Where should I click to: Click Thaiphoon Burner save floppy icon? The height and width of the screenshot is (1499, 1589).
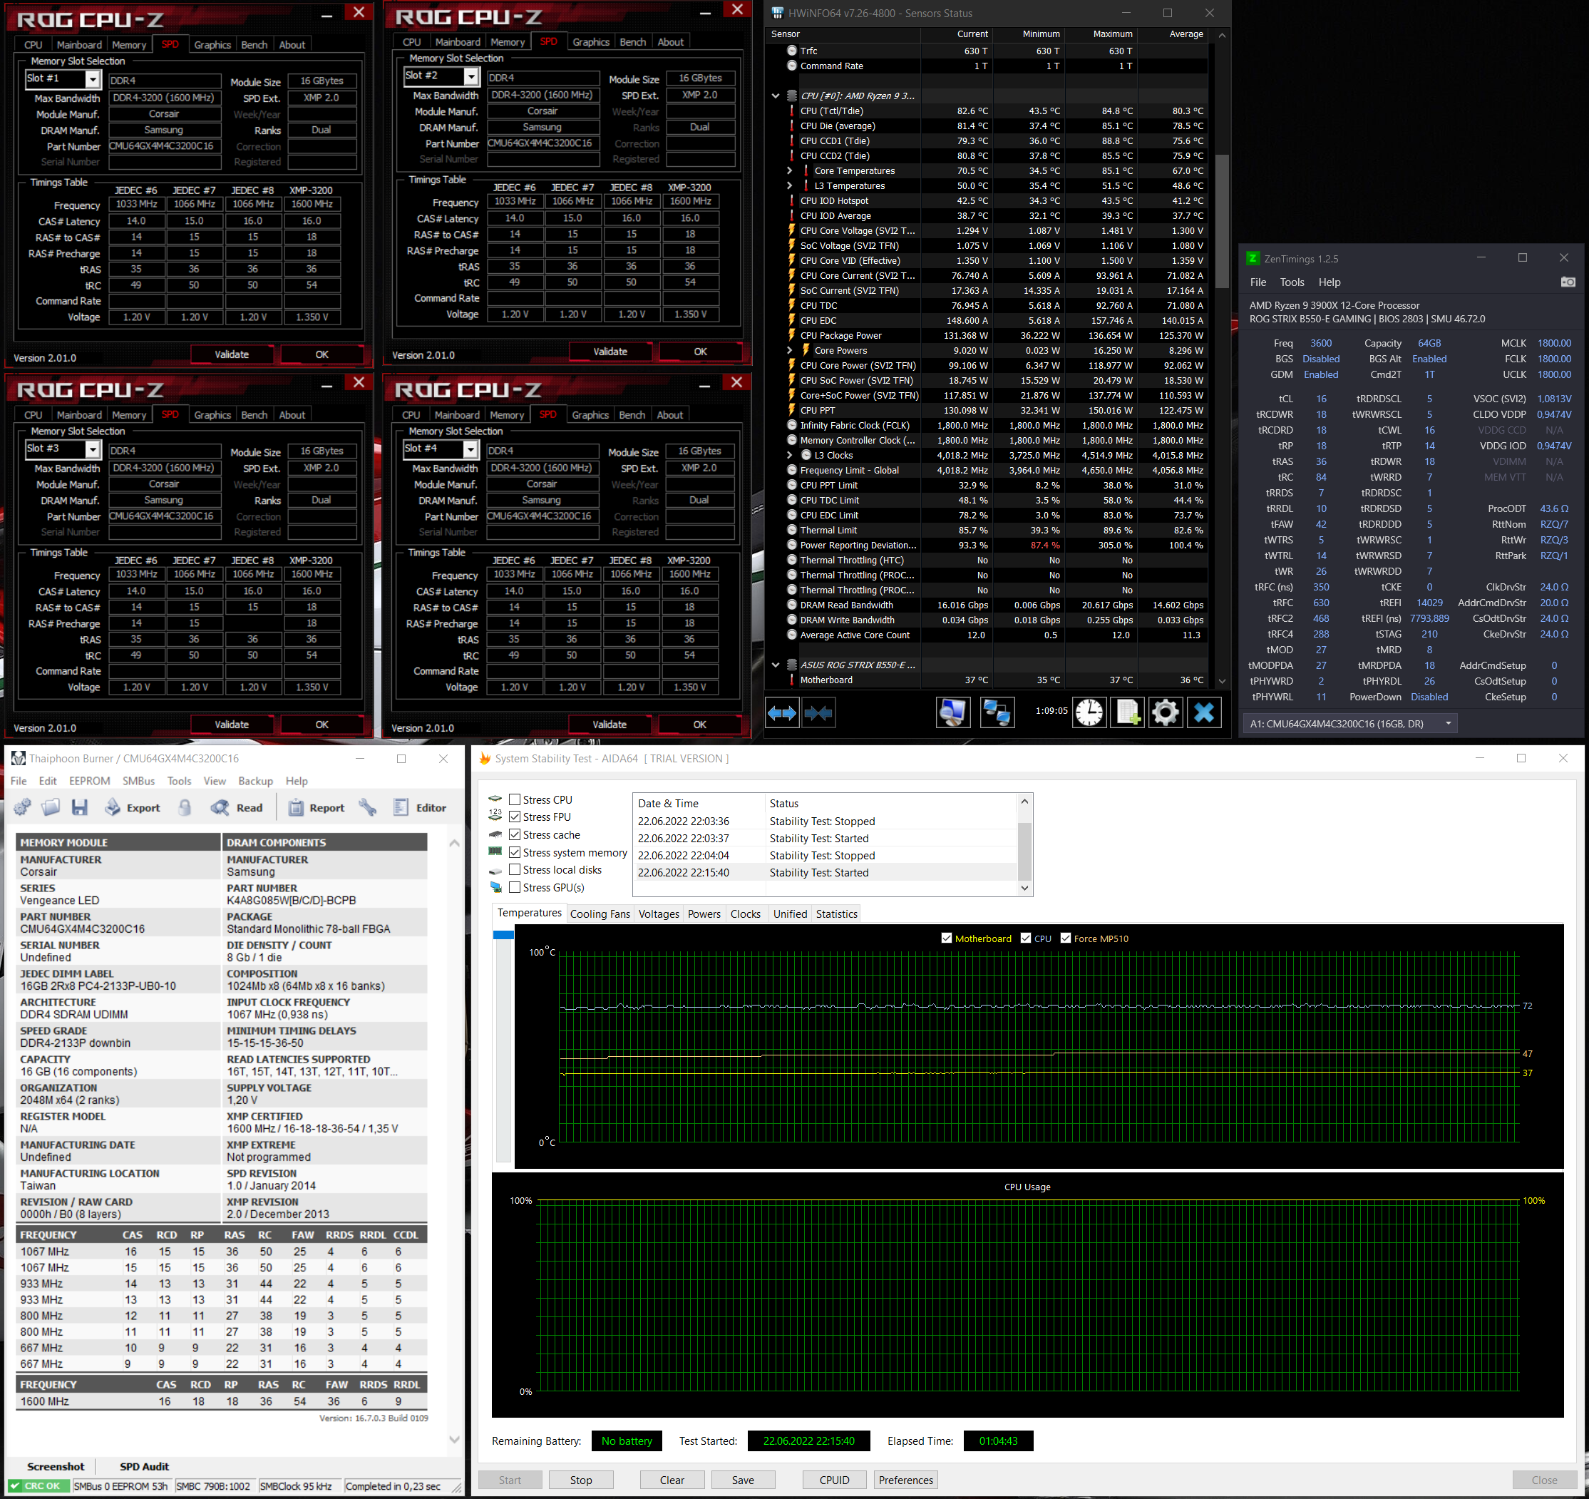click(79, 807)
